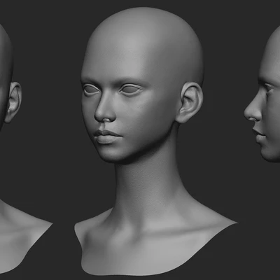This screenshot has height=280, width=280.
Task: Select the right profile head's eye
Action: pos(268,87)
